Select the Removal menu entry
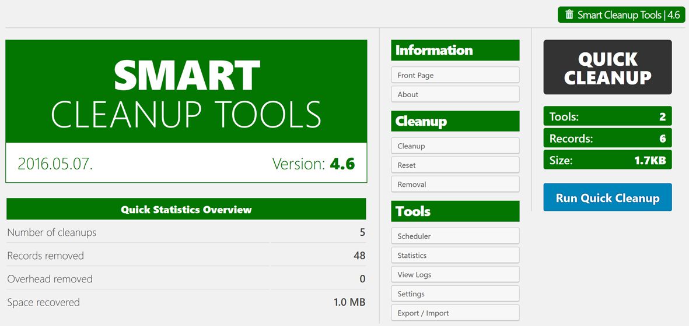 pos(454,185)
